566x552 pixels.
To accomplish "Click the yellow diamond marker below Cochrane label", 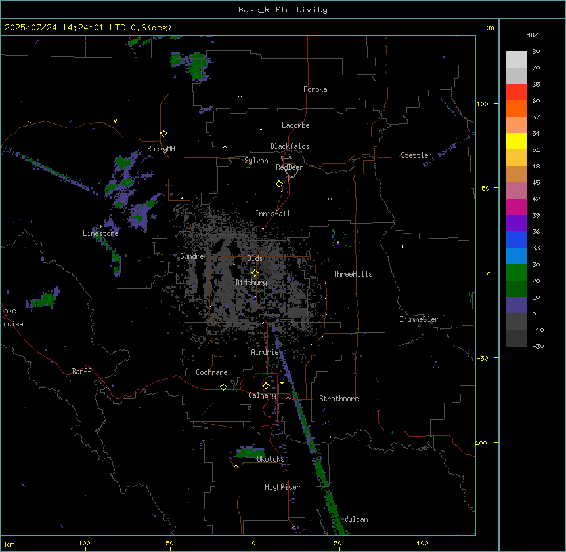I will pos(223,387).
